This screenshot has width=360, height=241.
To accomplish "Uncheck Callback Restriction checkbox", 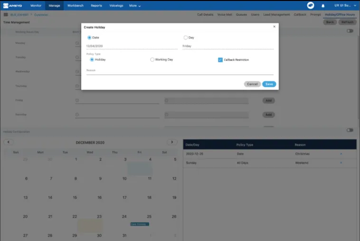I will (x=220, y=60).
